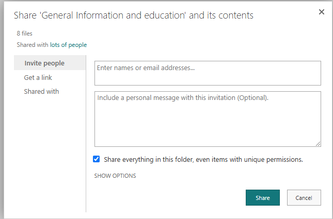Click the message box resize handle
This screenshot has height=219, width=333.
(318, 144)
